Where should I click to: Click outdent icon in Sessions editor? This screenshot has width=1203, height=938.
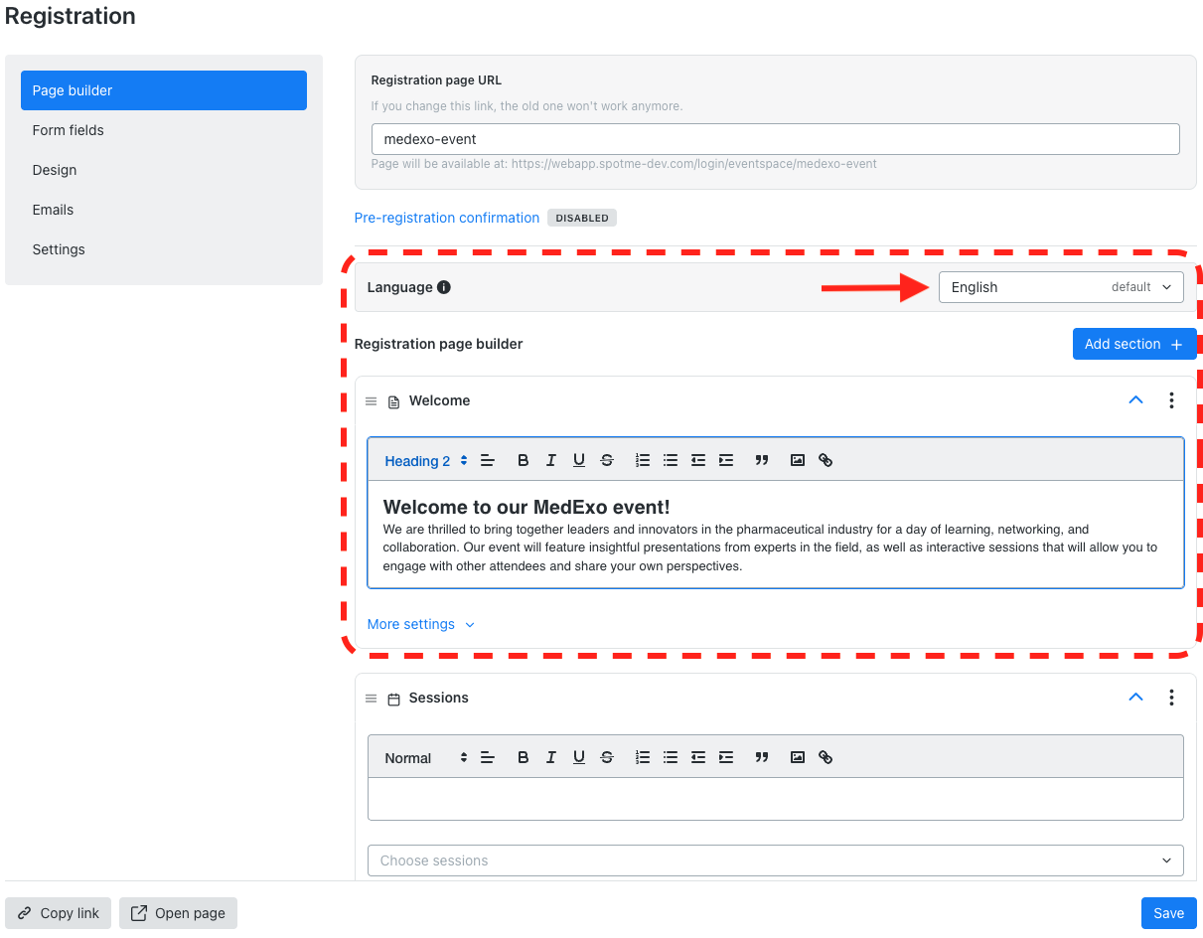(698, 757)
